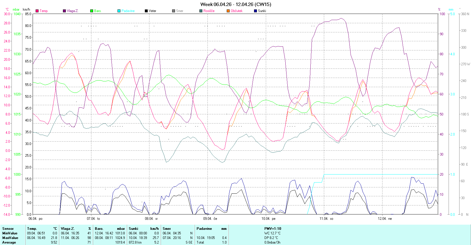Screen dimensions: 471x245
Task: Click the Sensor header in statistics table
Action: coord(8,229)
